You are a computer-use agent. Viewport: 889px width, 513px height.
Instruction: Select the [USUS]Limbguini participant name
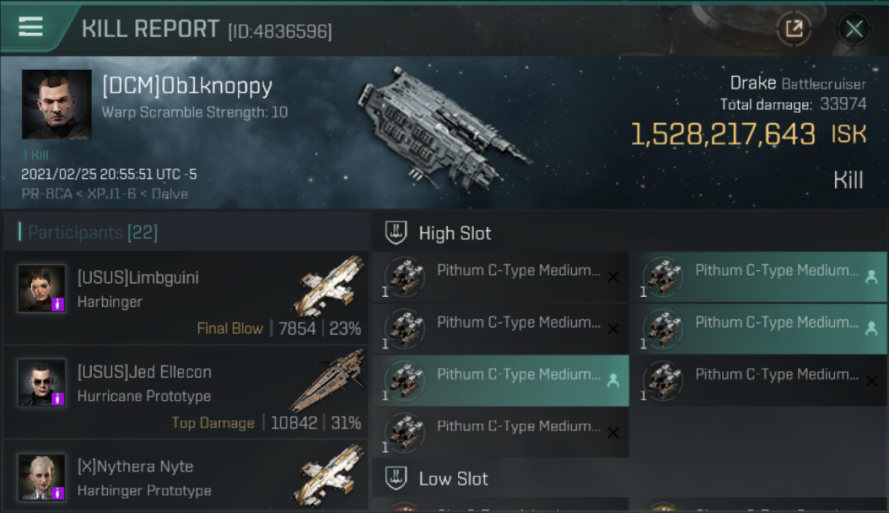click(x=138, y=278)
